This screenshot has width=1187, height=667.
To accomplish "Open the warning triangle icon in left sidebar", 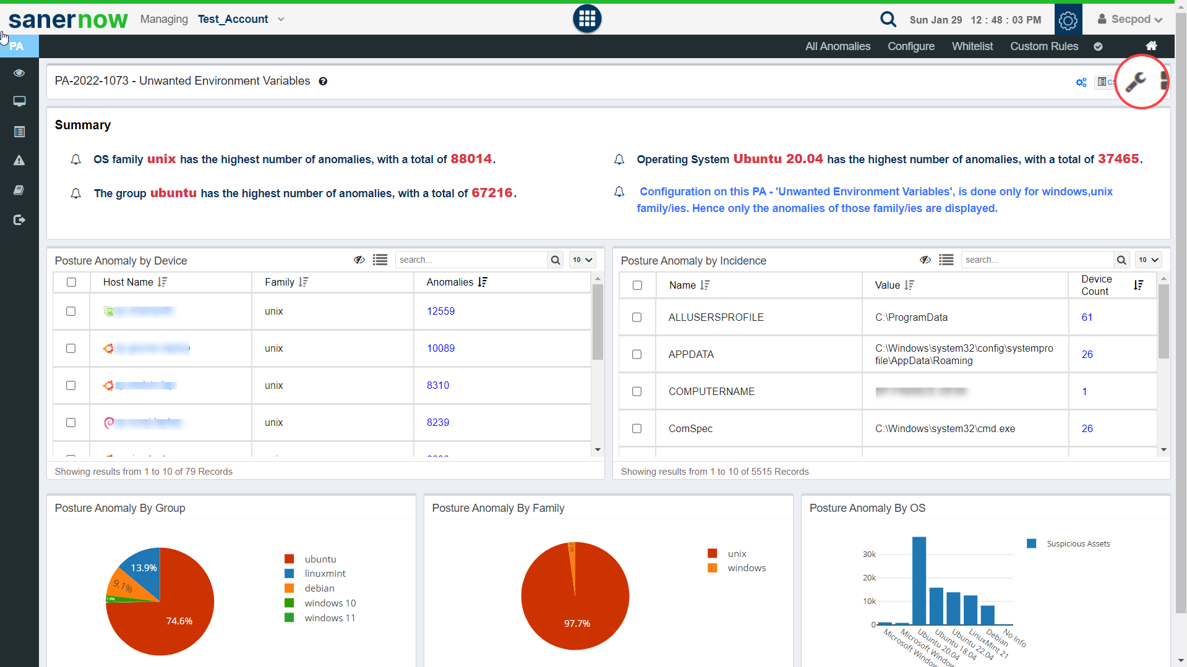I will [19, 160].
